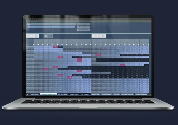This screenshot has height=125, width=178.
Task: Click the insert function fx icon
Action: point(37,19)
